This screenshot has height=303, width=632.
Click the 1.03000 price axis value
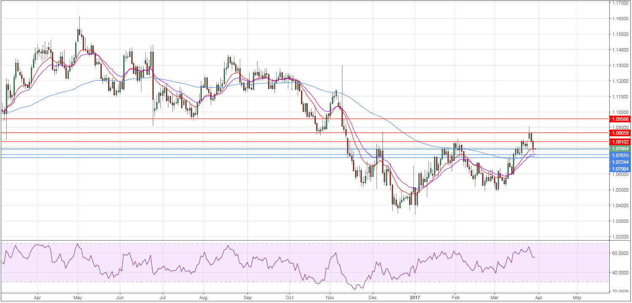click(621, 221)
